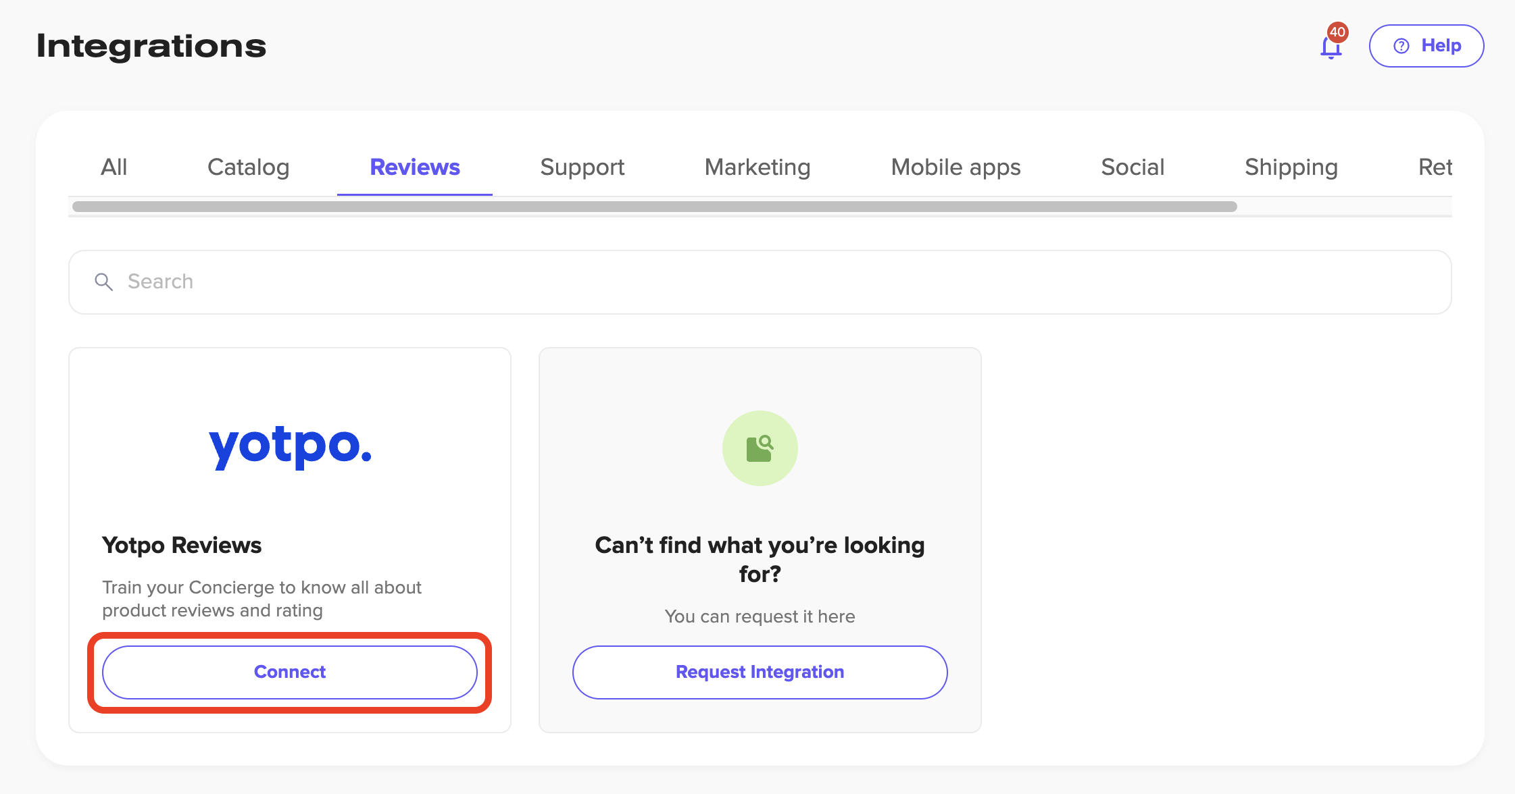Open the Shipping tab
Image resolution: width=1515 pixels, height=794 pixels.
[x=1291, y=167]
